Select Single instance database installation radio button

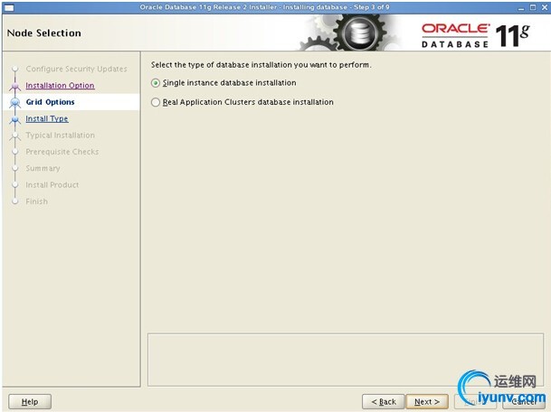click(x=156, y=83)
